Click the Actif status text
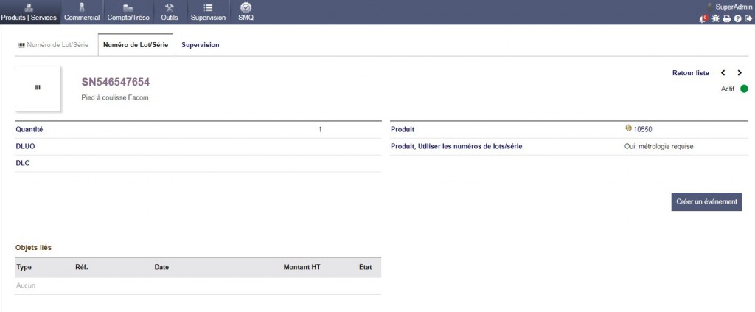The image size is (755, 312). tap(728, 89)
